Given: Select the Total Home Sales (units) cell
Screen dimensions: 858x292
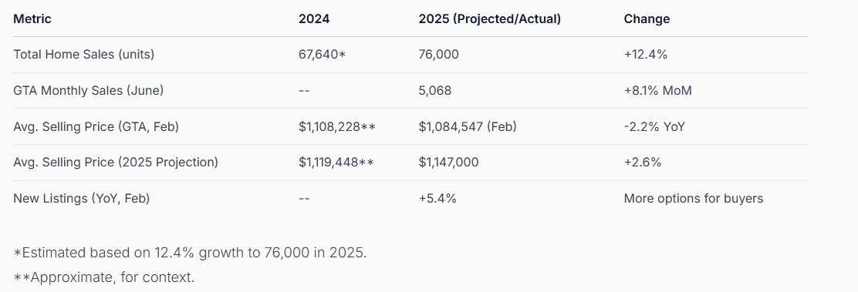Looking at the screenshot, I should point(84,55).
